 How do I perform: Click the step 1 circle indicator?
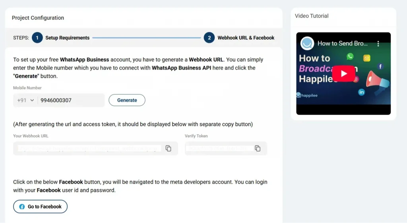click(x=37, y=38)
